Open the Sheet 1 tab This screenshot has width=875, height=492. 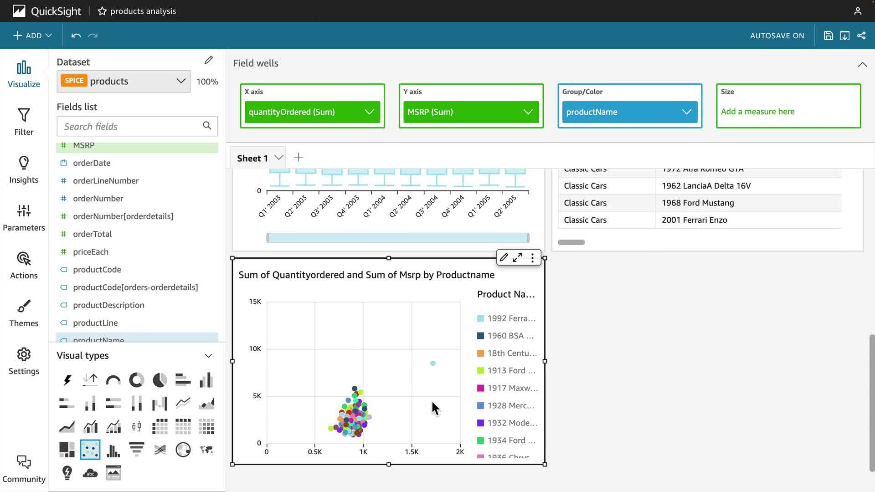(249, 158)
